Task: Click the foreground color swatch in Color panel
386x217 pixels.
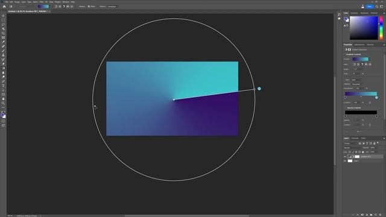Action: pyautogui.click(x=346, y=19)
